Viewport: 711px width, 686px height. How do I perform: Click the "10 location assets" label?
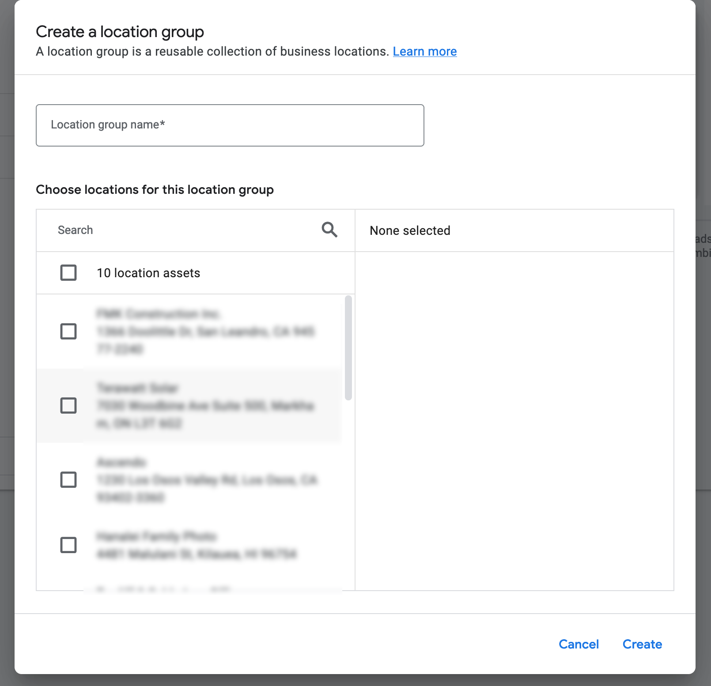148,273
